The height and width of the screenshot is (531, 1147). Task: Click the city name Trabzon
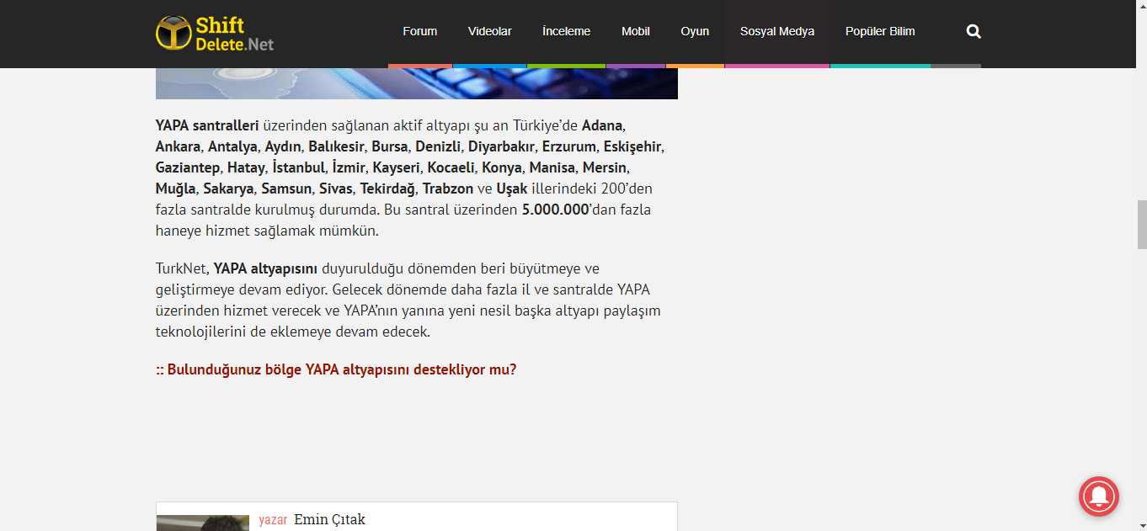click(448, 189)
